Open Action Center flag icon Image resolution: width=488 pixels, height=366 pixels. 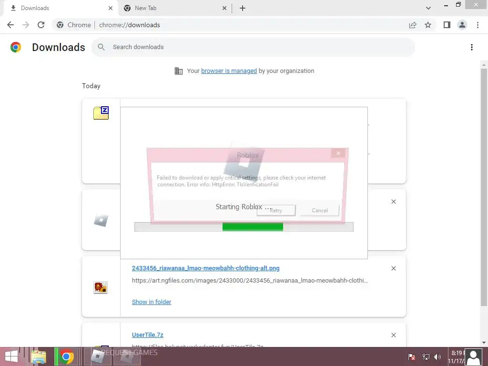click(x=412, y=357)
